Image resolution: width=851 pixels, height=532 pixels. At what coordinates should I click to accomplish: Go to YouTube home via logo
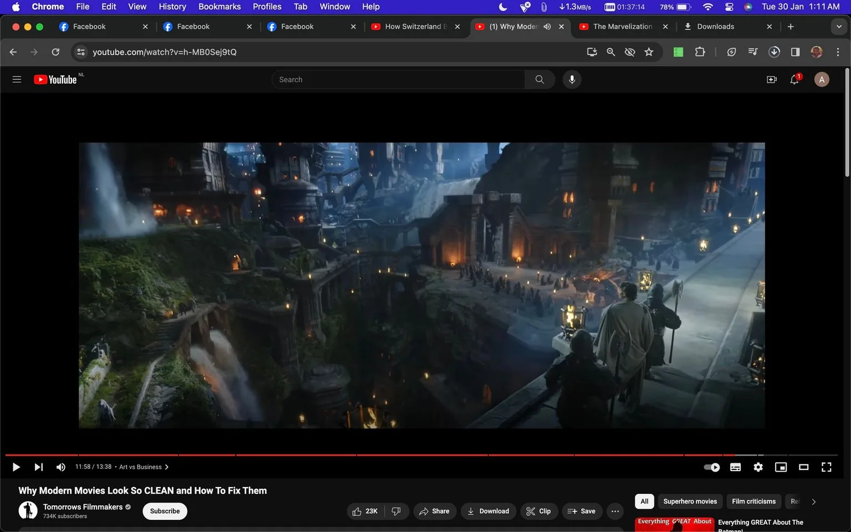(x=55, y=79)
